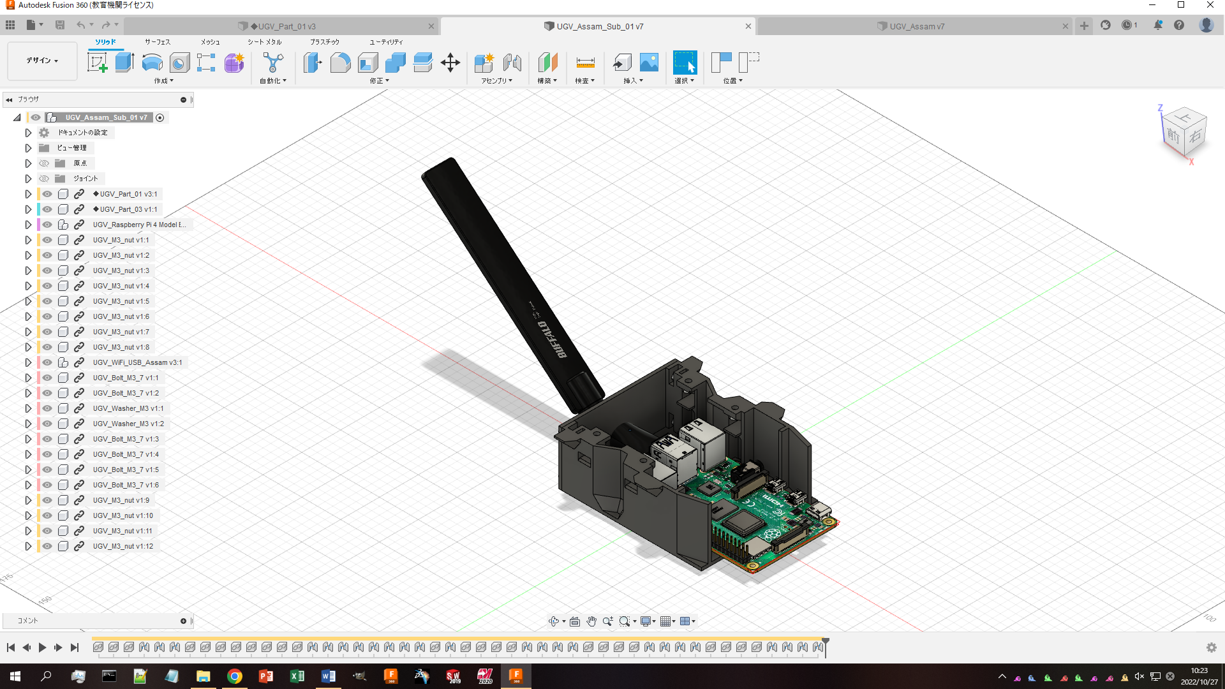Select the Pan hand tool

[591, 621]
